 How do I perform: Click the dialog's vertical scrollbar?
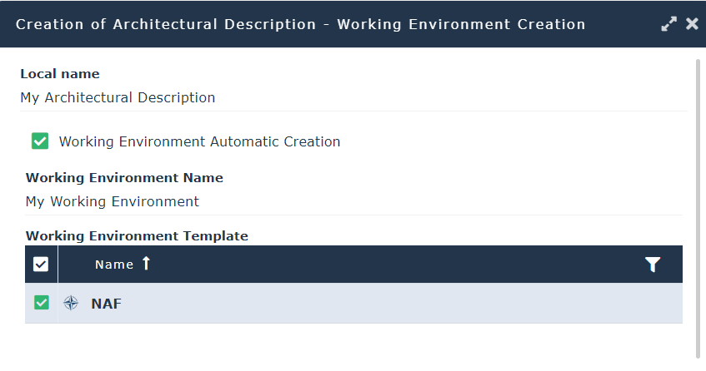point(698,208)
